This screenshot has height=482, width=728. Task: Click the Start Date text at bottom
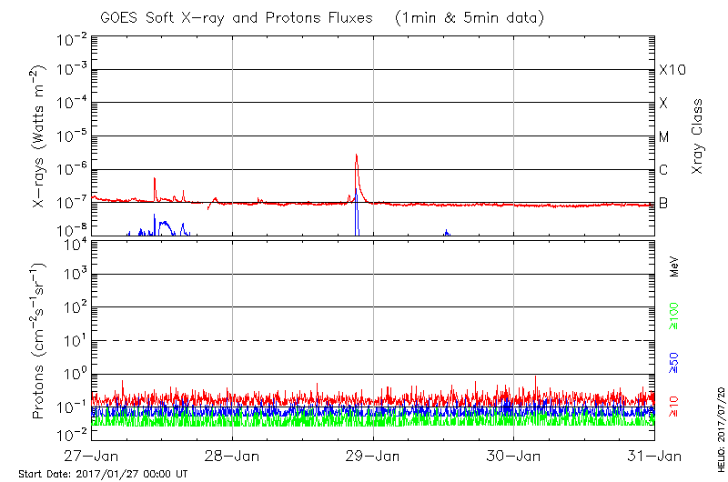(x=103, y=474)
